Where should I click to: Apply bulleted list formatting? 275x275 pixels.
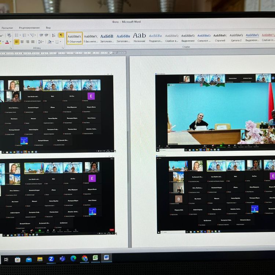16,35
